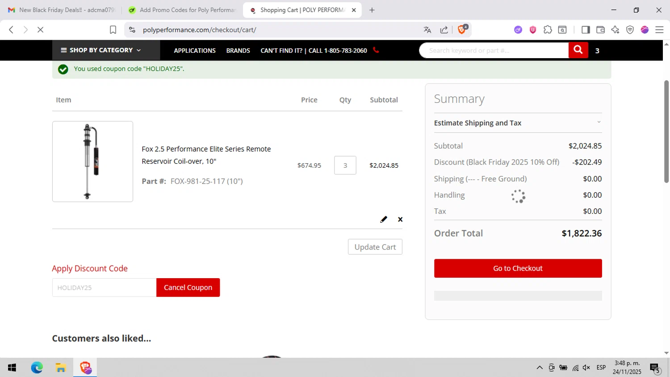670x377 pixels.
Task: Click the page vertical scrollbar
Action: pyautogui.click(x=666, y=131)
